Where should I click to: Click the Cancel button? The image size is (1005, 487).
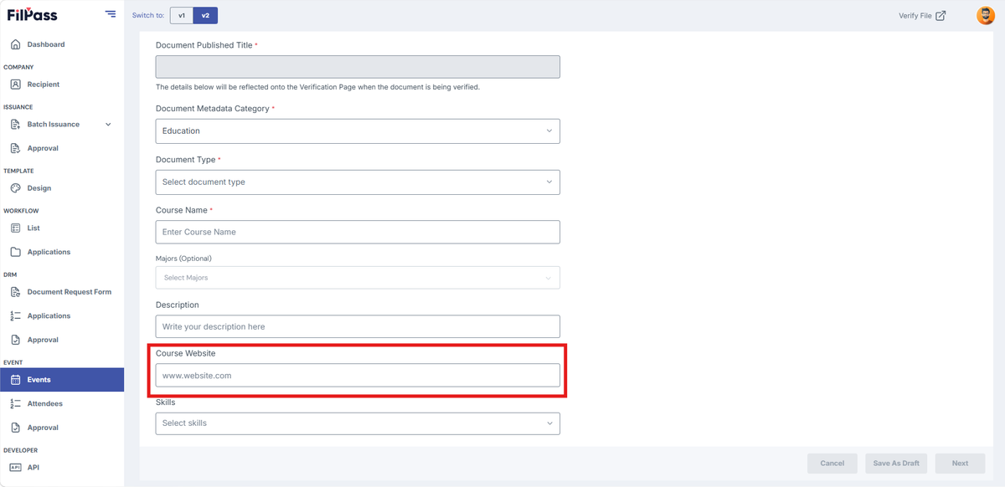[832, 464]
